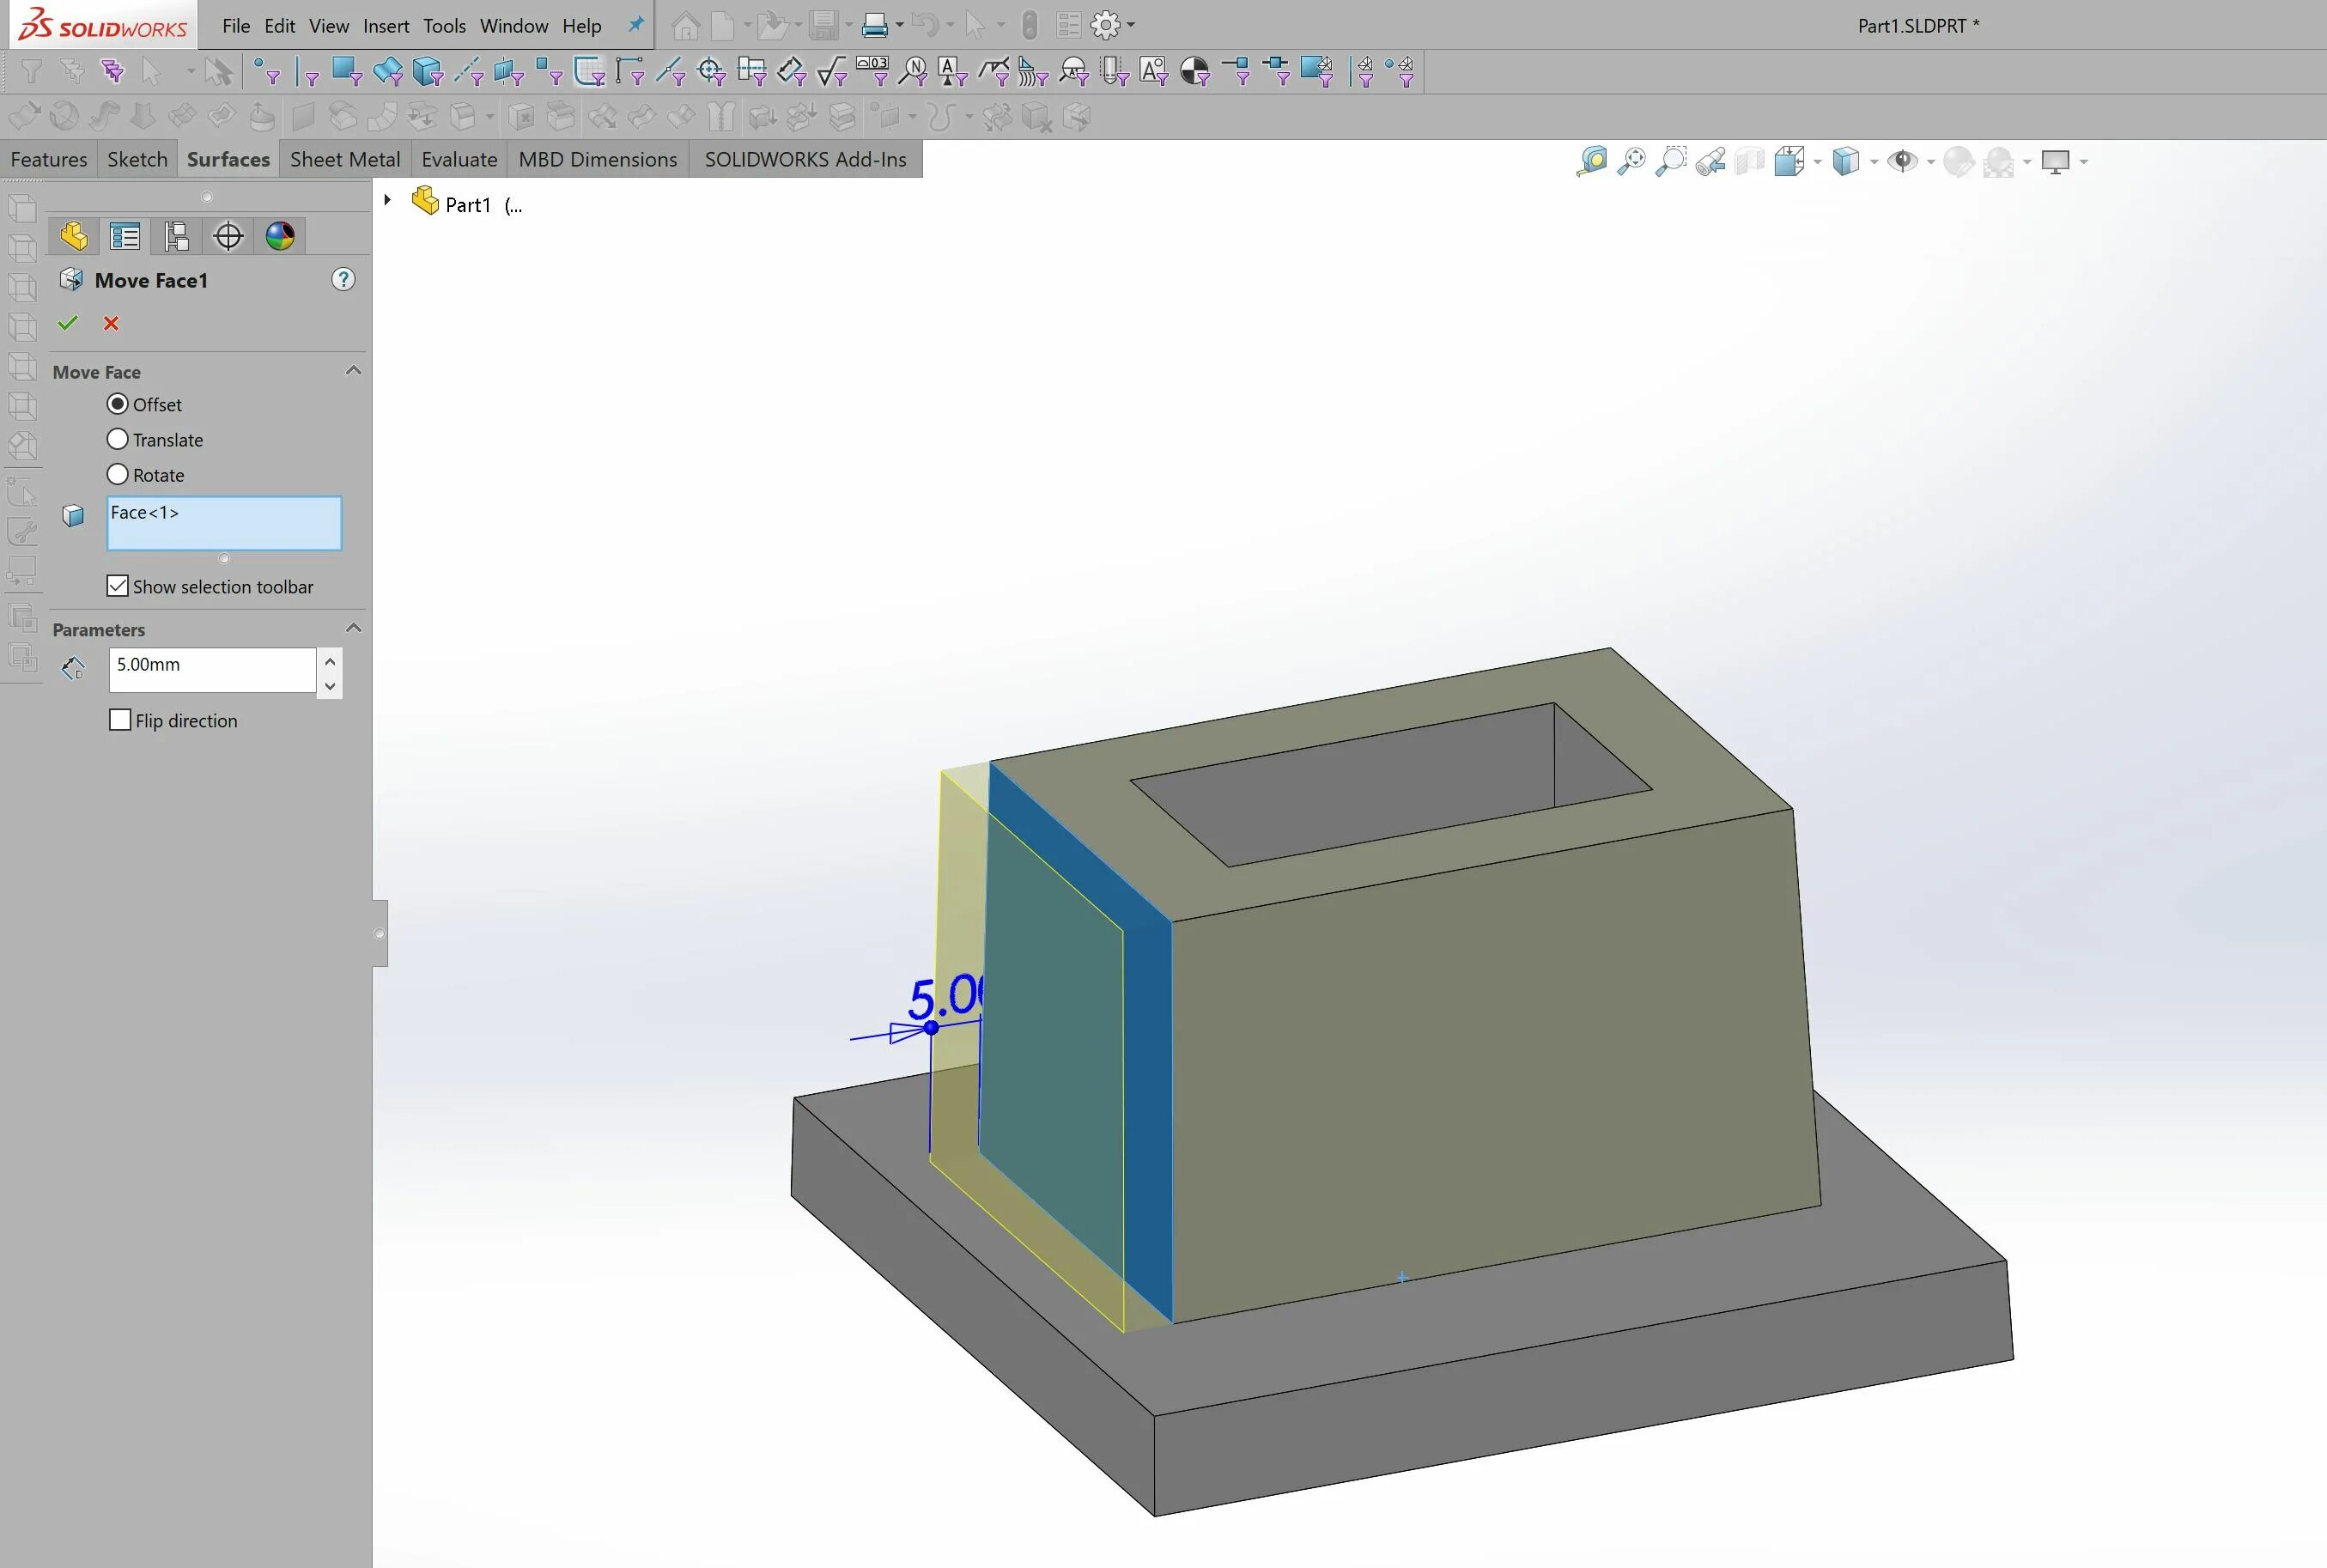Viewport: 2327px width, 1568px height.
Task: Enable the Flip direction checkbox
Action: tap(120, 720)
